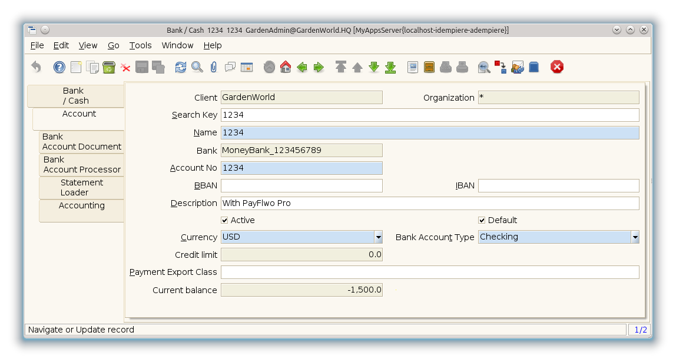Open the Window menu

[x=177, y=45]
